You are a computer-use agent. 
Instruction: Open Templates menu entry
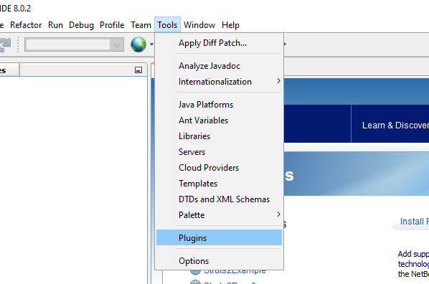tap(219, 184)
